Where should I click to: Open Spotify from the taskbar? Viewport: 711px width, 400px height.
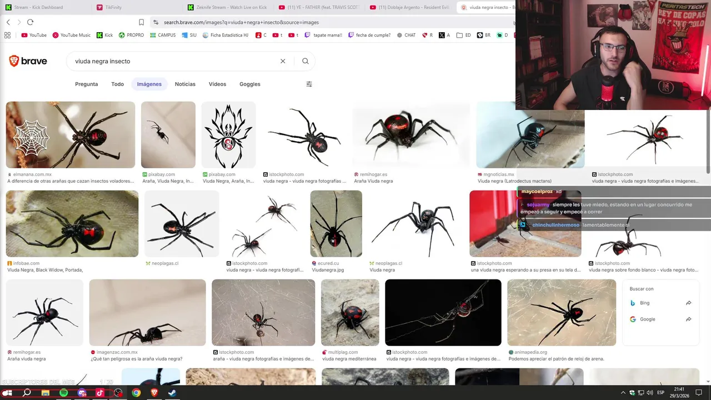tap(63, 393)
